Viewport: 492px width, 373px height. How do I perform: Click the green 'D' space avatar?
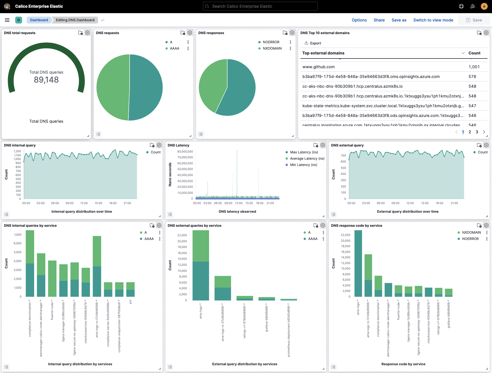pyautogui.click(x=19, y=20)
